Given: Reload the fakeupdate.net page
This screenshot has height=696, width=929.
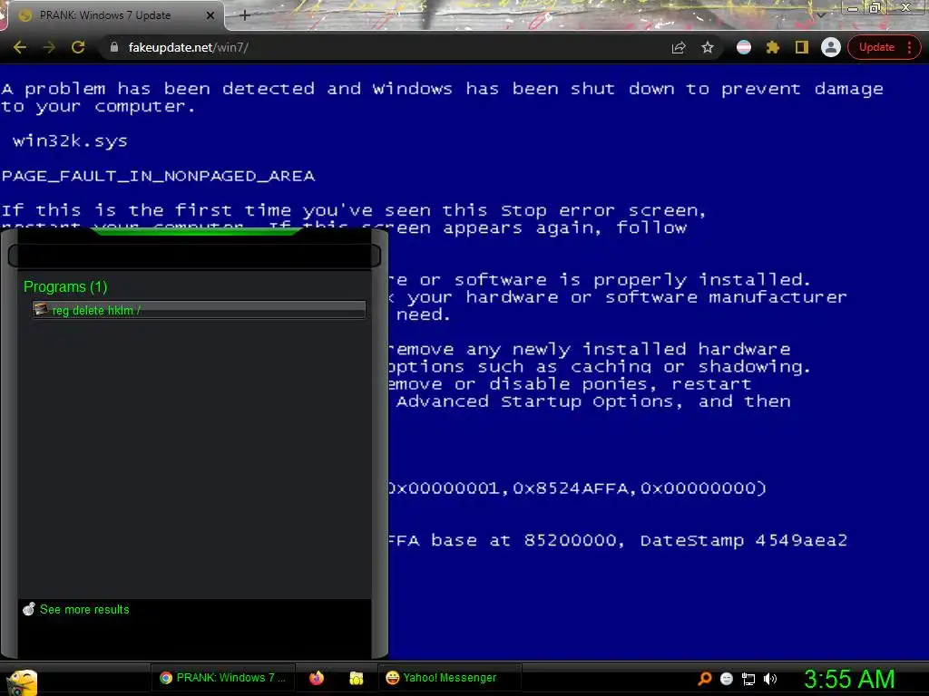Looking at the screenshot, I should pos(78,47).
